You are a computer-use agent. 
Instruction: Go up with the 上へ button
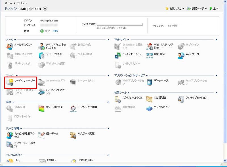click(214, 9)
